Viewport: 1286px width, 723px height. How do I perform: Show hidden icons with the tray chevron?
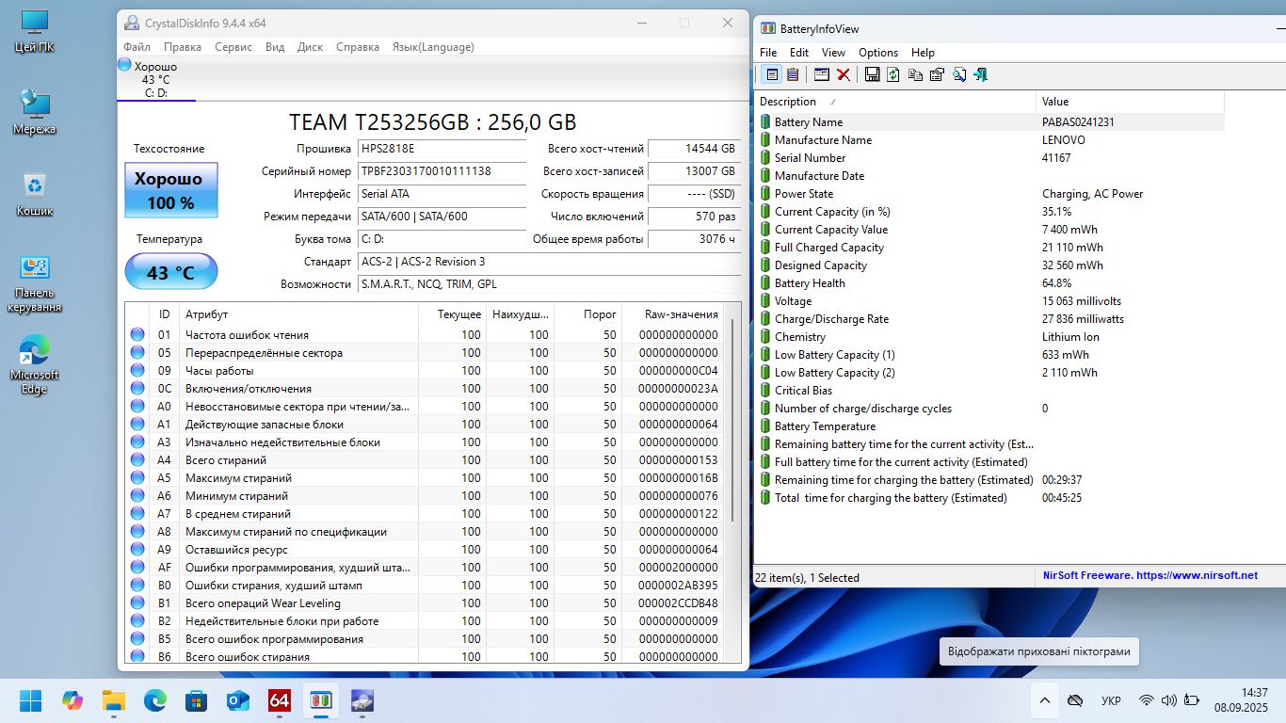[x=1044, y=700]
